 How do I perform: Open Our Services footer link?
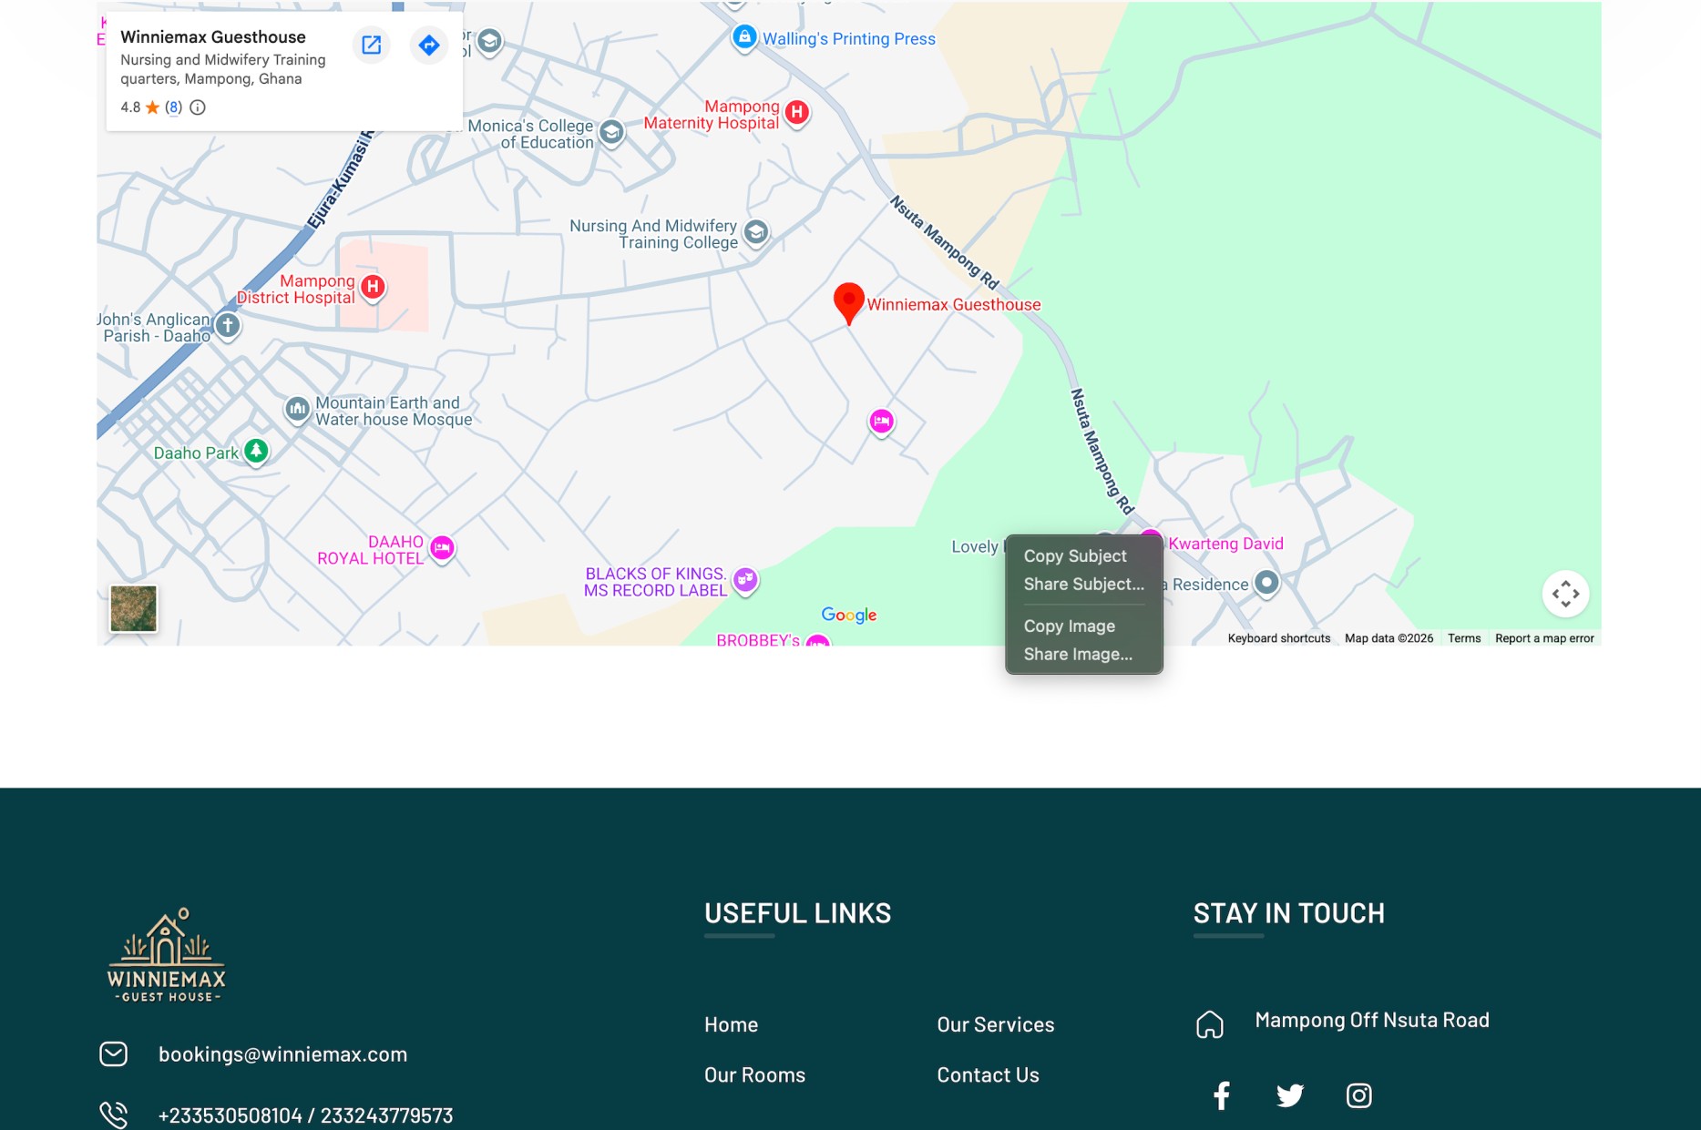pos(995,1024)
